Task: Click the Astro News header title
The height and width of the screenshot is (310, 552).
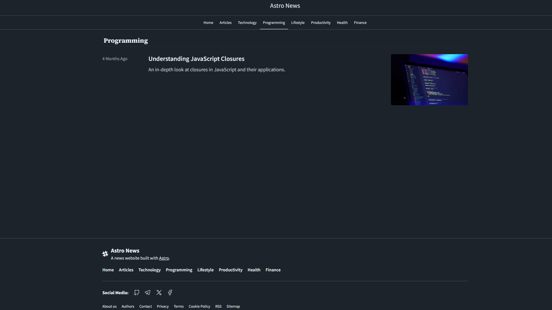Action: [285, 6]
